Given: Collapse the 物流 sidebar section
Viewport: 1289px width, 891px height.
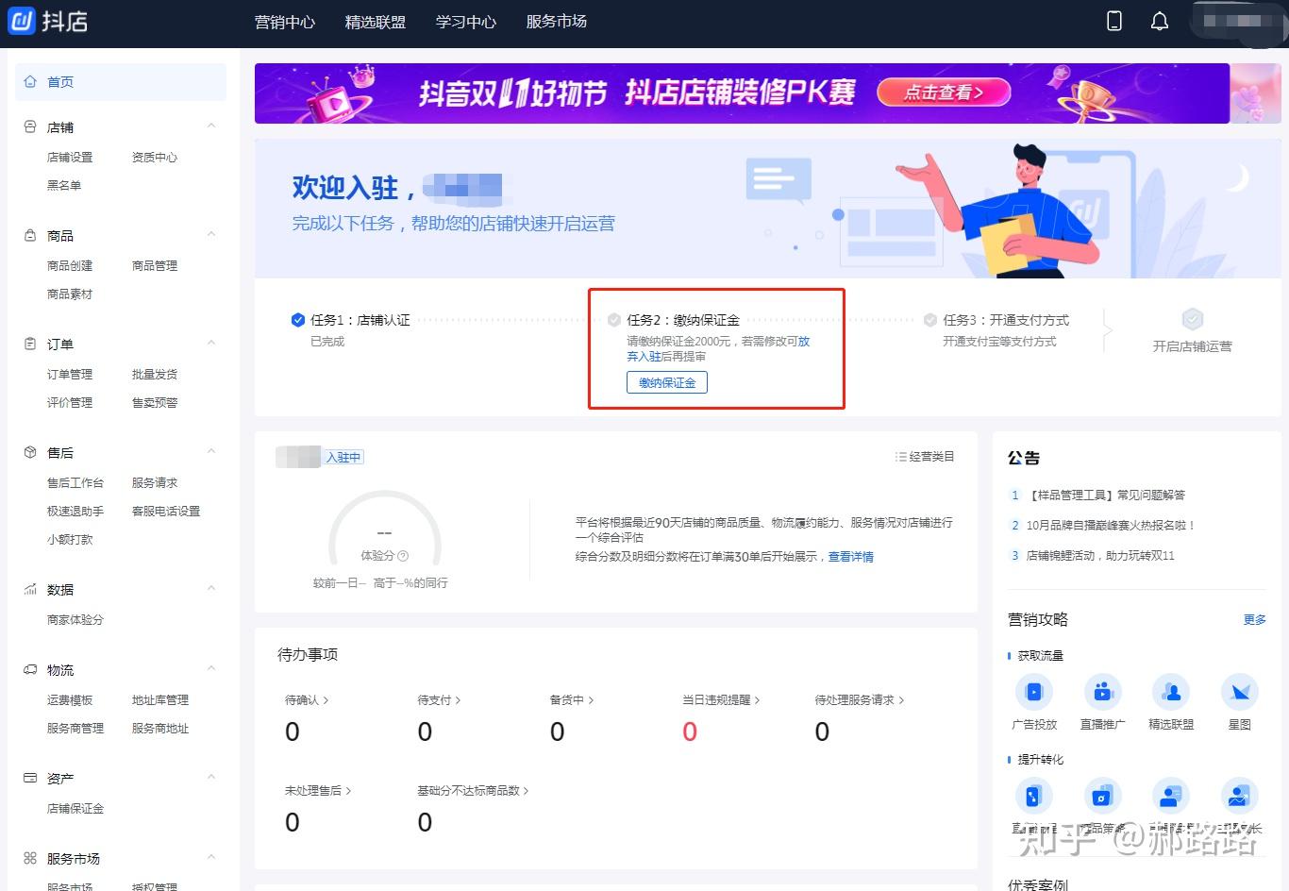Looking at the screenshot, I should click(211, 668).
